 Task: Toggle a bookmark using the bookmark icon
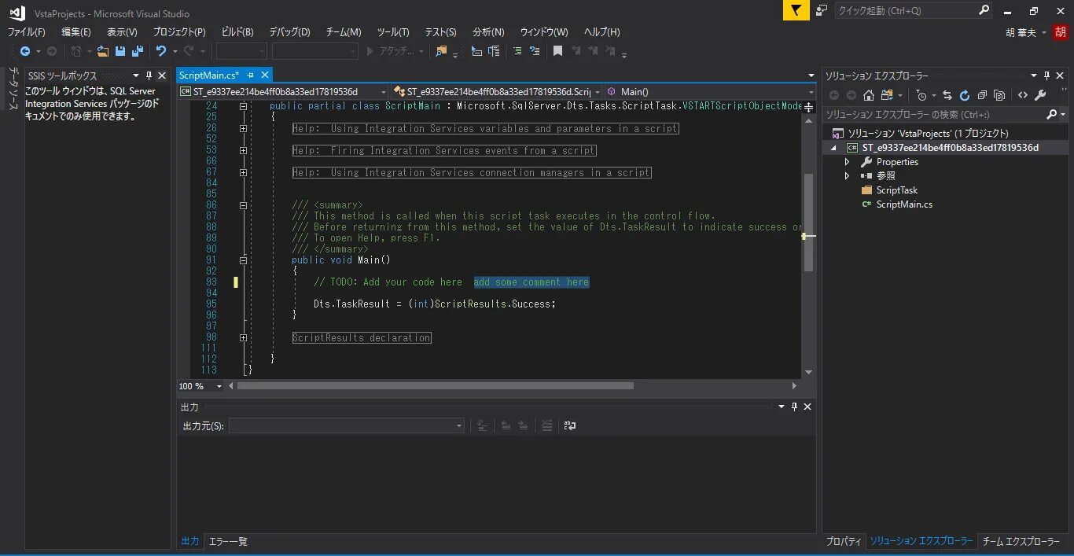[x=557, y=51]
